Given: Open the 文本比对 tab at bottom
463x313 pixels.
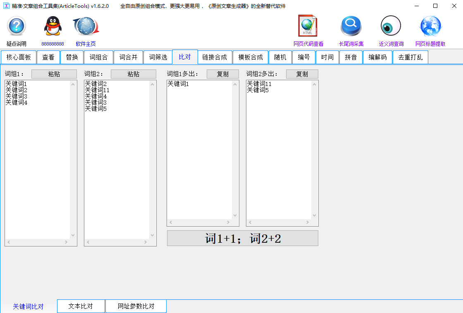Looking at the screenshot, I should pyautogui.click(x=81, y=306).
